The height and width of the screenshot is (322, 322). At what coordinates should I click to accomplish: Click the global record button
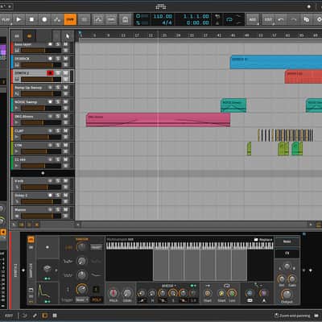pyautogui.click(x=44, y=19)
